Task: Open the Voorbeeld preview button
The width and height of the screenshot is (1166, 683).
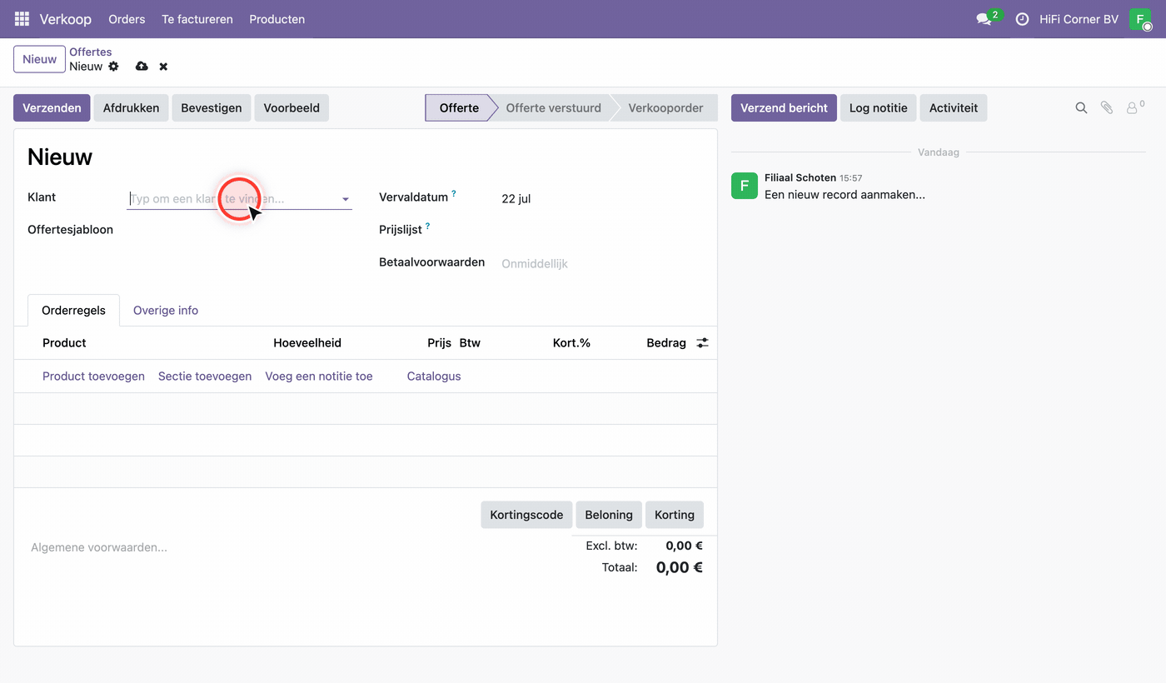Action: point(291,107)
